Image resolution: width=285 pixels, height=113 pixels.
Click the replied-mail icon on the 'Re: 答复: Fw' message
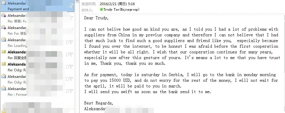(x=4, y=15)
